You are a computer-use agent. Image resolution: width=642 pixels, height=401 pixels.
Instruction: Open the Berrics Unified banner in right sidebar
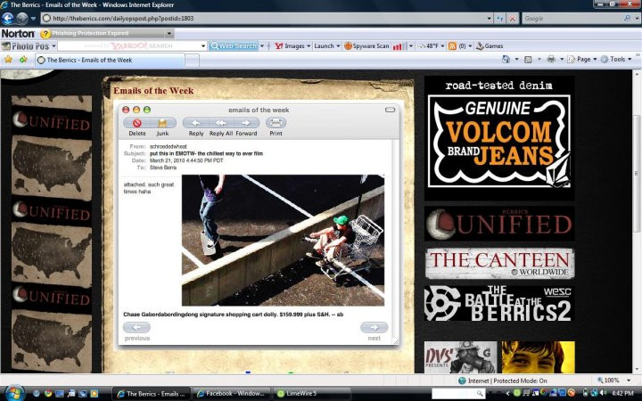click(499, 224)
